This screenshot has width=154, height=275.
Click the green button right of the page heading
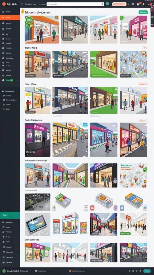[x=143, y=12]
